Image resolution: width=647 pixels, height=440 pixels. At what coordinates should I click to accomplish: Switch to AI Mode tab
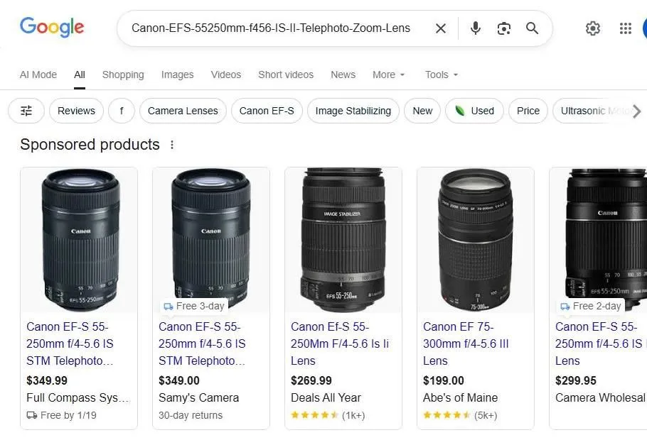click(38, 75)
